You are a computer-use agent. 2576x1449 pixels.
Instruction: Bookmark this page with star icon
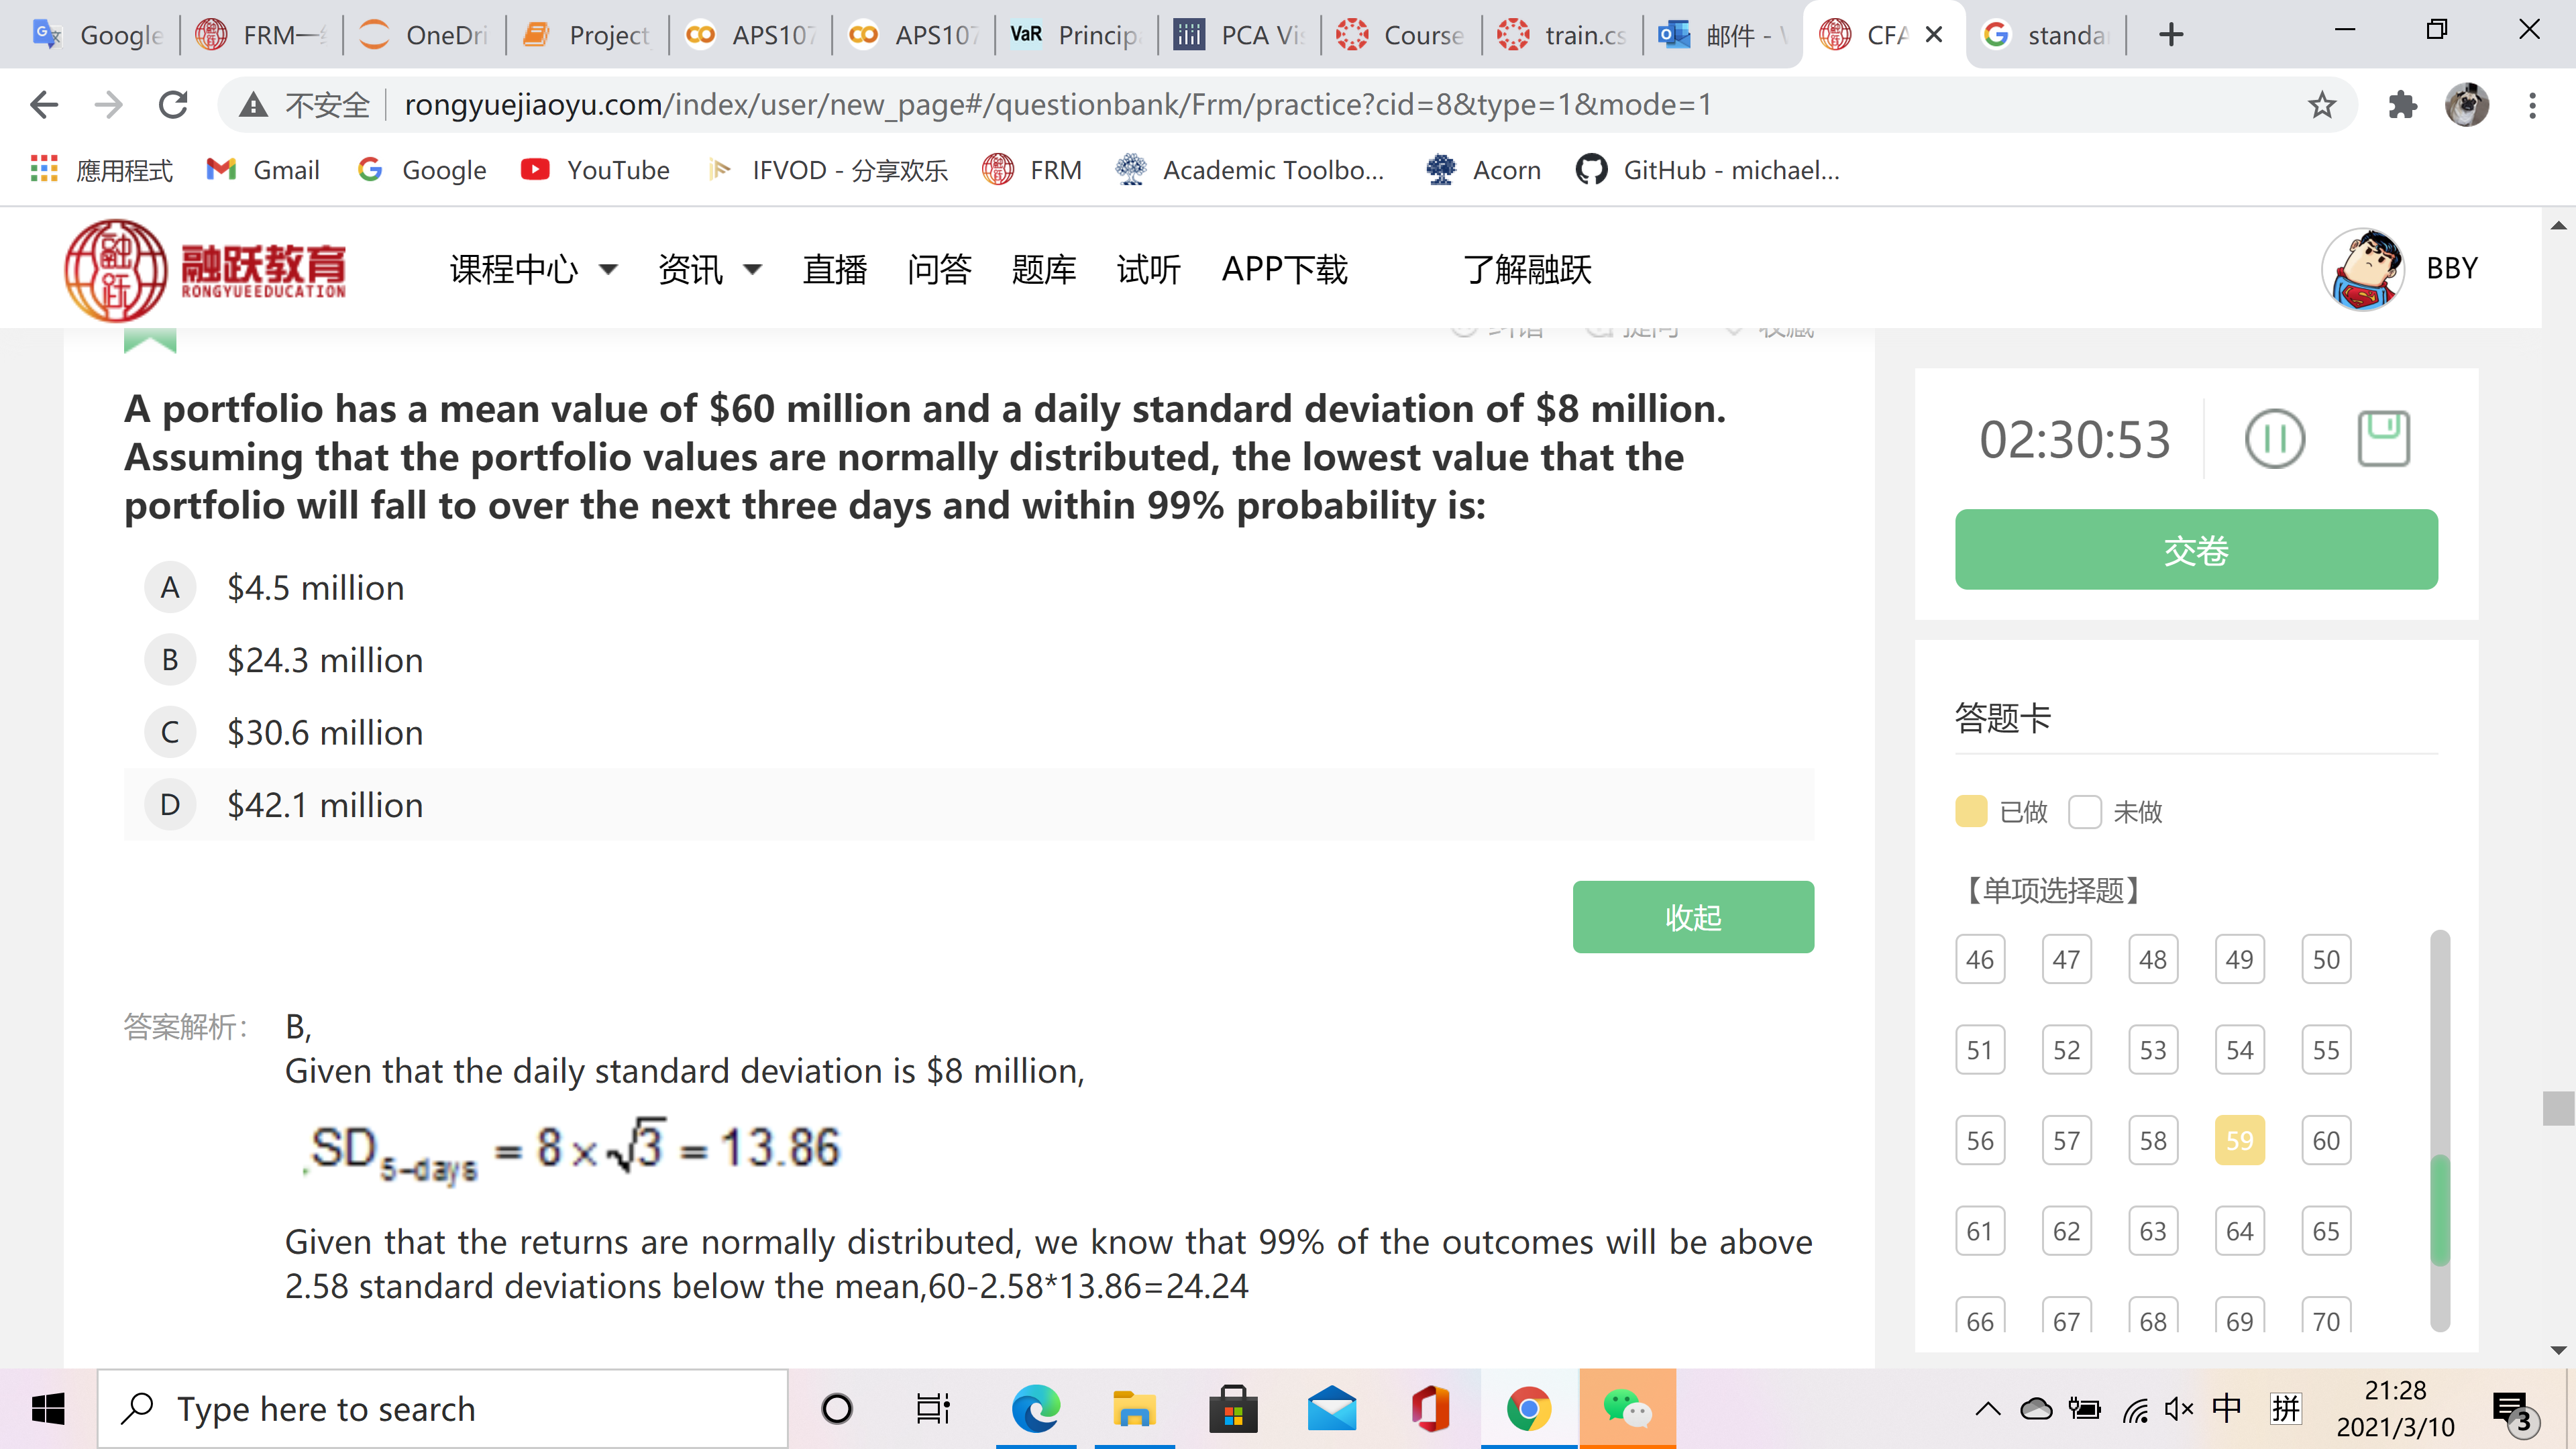point(2321,105)
